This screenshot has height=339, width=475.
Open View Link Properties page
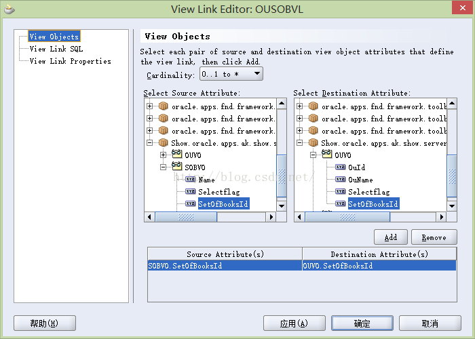pos(71,61)
